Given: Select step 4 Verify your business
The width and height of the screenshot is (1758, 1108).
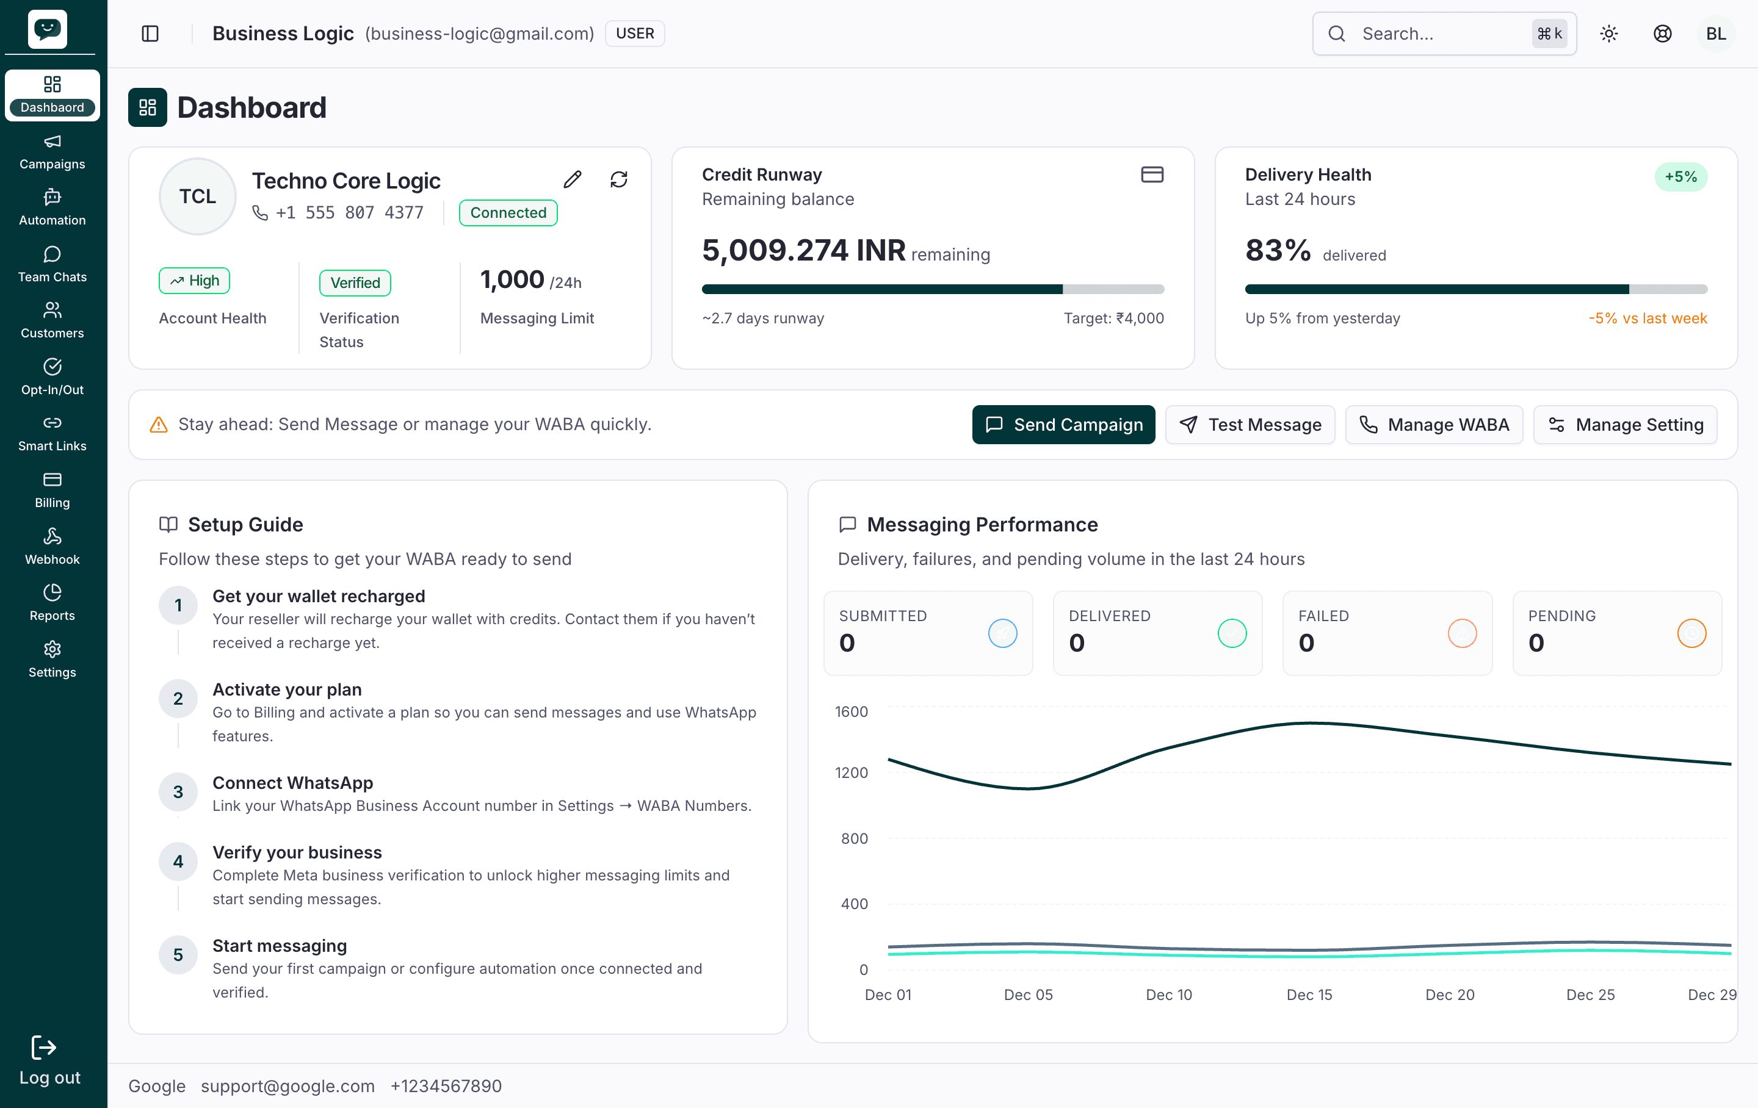Looking at the screenshot, I should 458,875.
